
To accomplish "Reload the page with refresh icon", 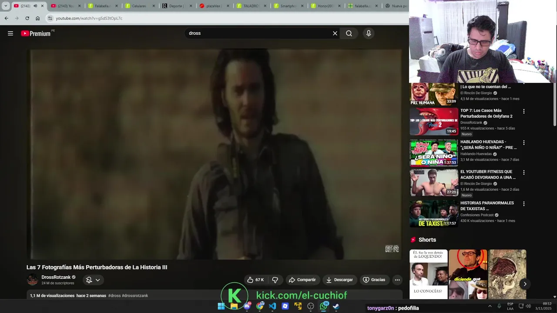I will (27, 18).
